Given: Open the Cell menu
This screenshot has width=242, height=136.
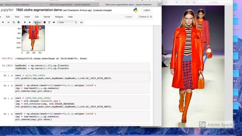Looking at the screenshot, I should pyautogui.click(x=37, y=17).
